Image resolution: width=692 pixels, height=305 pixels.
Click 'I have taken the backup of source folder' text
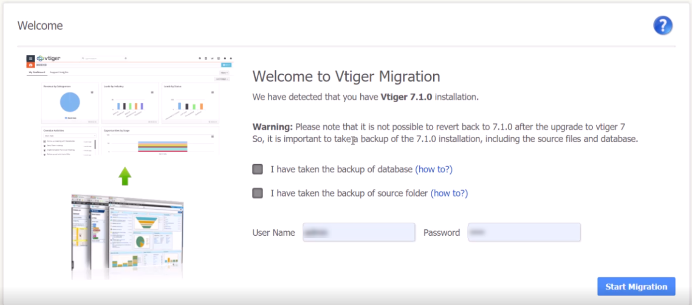tap(349, 193)
